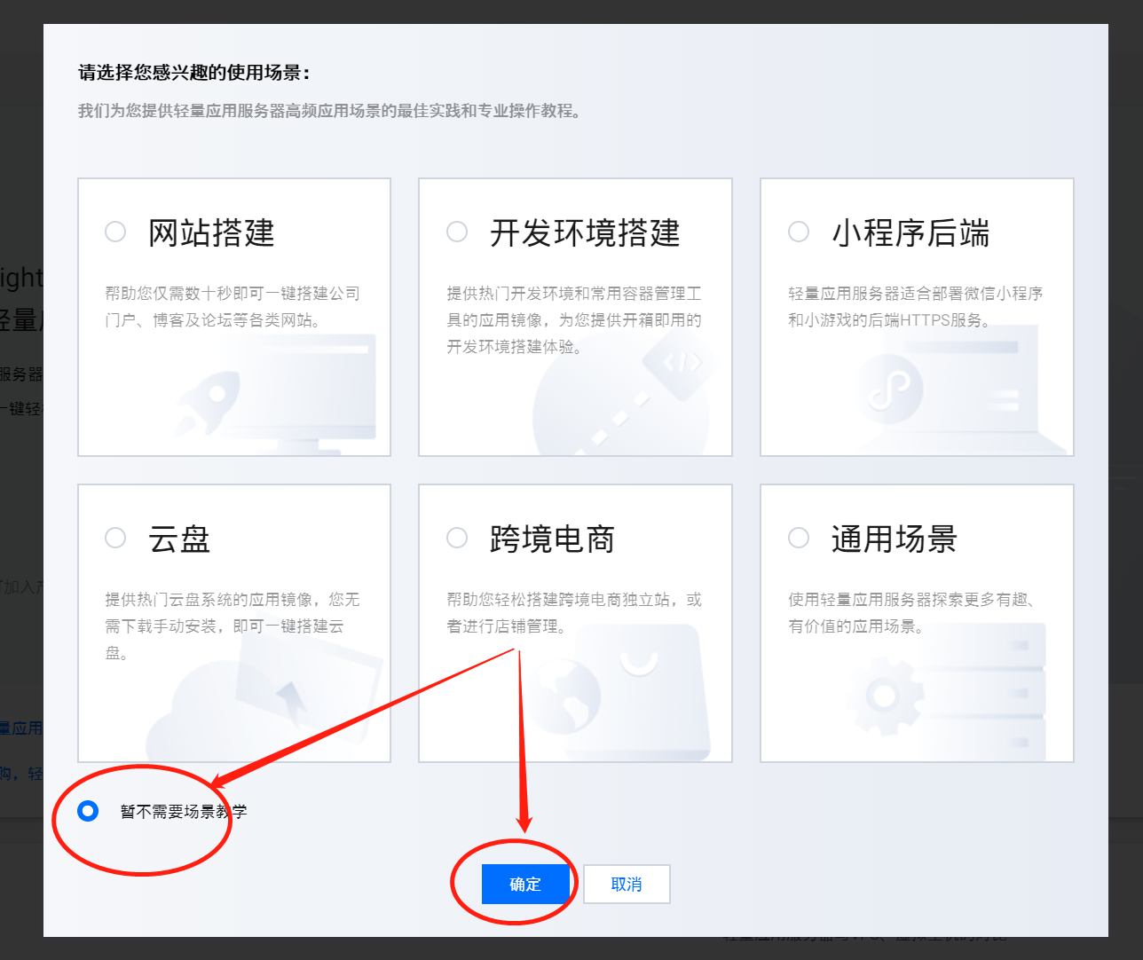Dismiss the dialog via the 取消 button
The width and height of the screenshot is (1143, 960).
pos(627,884)
